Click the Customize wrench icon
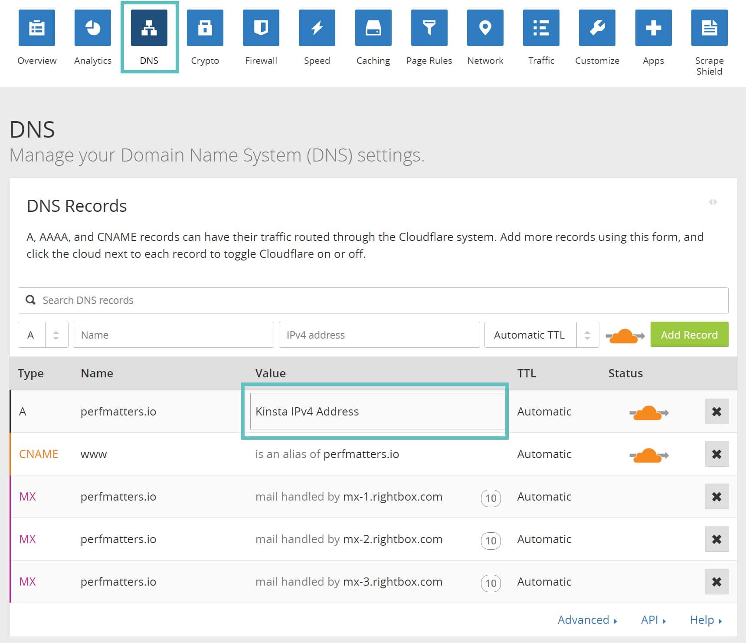This screenshot has width=746, height=643. tap(597, 29)
